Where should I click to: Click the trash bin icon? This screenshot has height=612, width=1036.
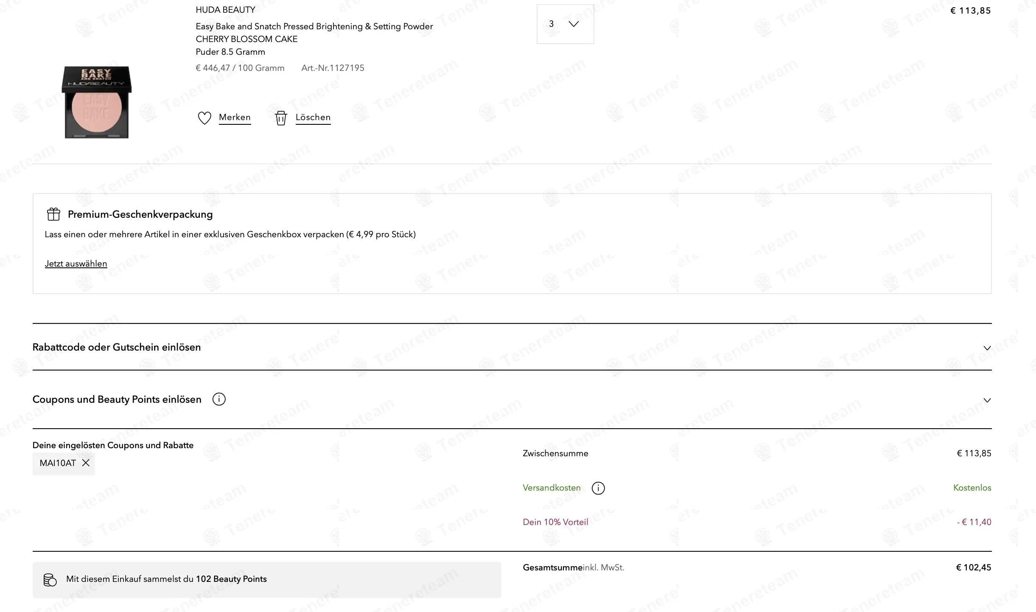(x=281, y=118)
